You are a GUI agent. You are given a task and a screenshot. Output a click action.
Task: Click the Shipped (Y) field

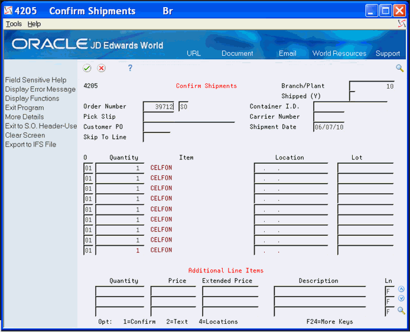tap(352, 96)
